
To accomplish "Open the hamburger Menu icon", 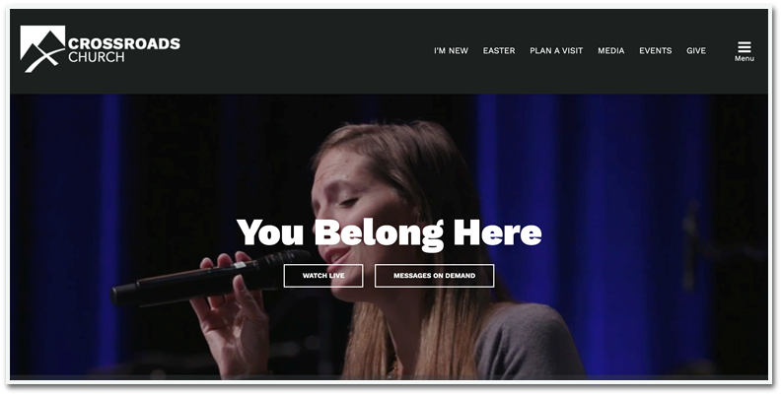I will [x=745, y=47].
